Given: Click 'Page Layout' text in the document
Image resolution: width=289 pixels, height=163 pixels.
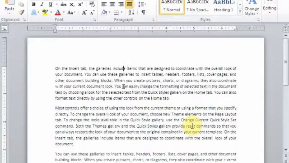Looking at the screenshot, I should coord(226,114).
